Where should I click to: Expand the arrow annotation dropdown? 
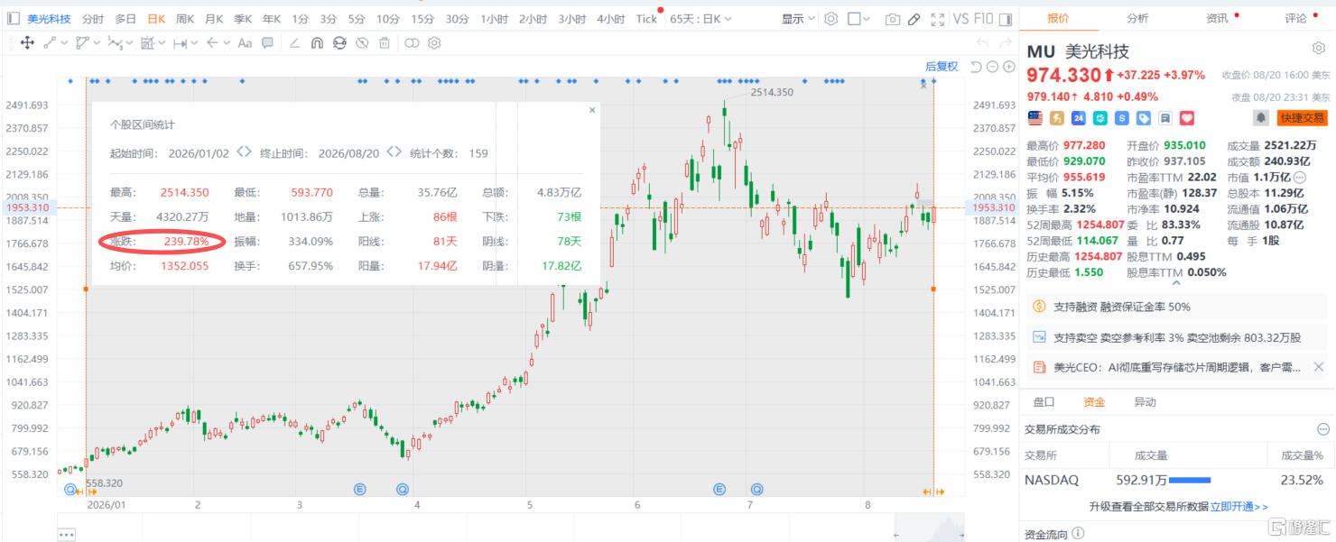click(227, 42)
